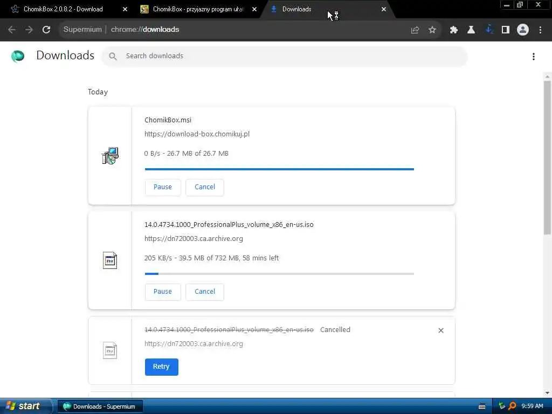Cancel the ChomikBox.msi download
Viewport: 552px width, 414px height.
(x=204, y=187)
